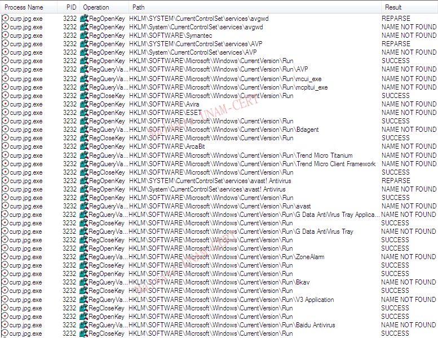Click registry icon on the ArcaBit row

coord(84,146)
